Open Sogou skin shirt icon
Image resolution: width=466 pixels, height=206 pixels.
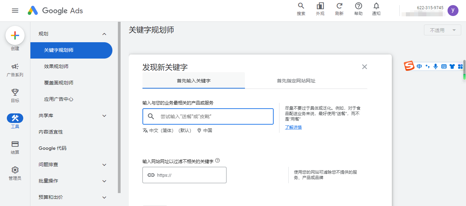coord(452,66)
